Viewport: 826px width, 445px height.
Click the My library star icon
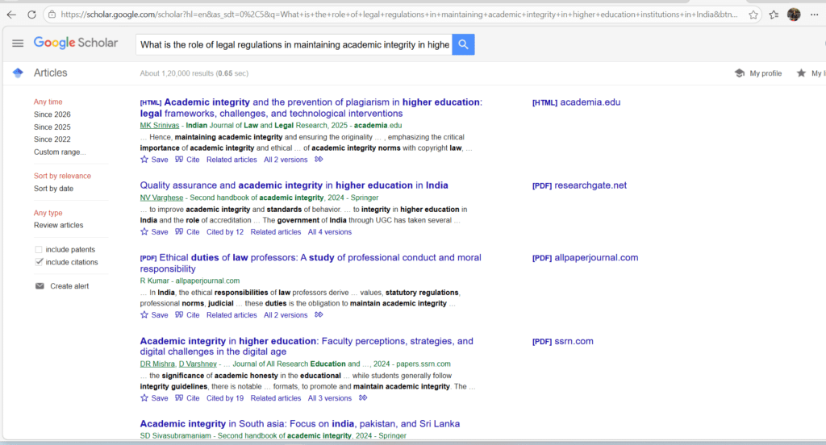click(x=801, y=73)
